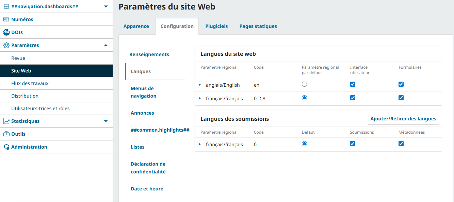
Task: Select anglais/English as default locale radio
Action: pos(304,84)
